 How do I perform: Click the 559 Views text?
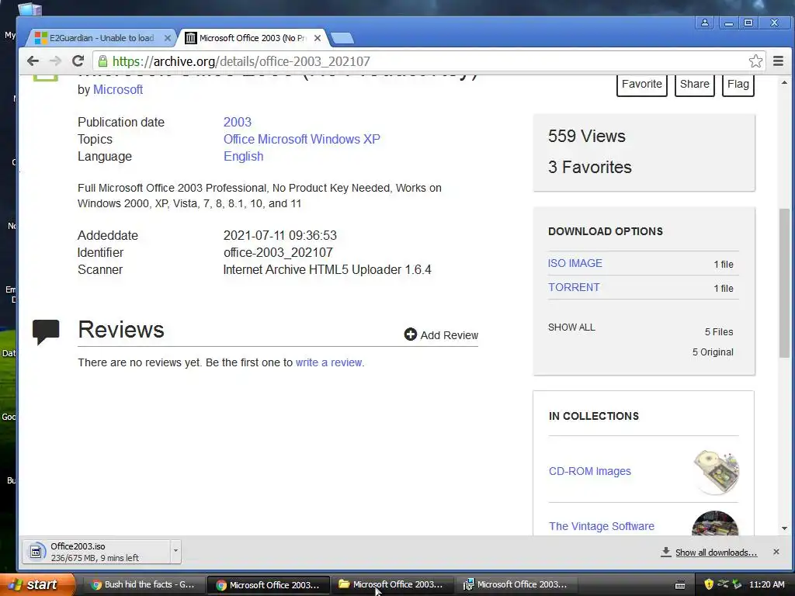tap(587, 136)
